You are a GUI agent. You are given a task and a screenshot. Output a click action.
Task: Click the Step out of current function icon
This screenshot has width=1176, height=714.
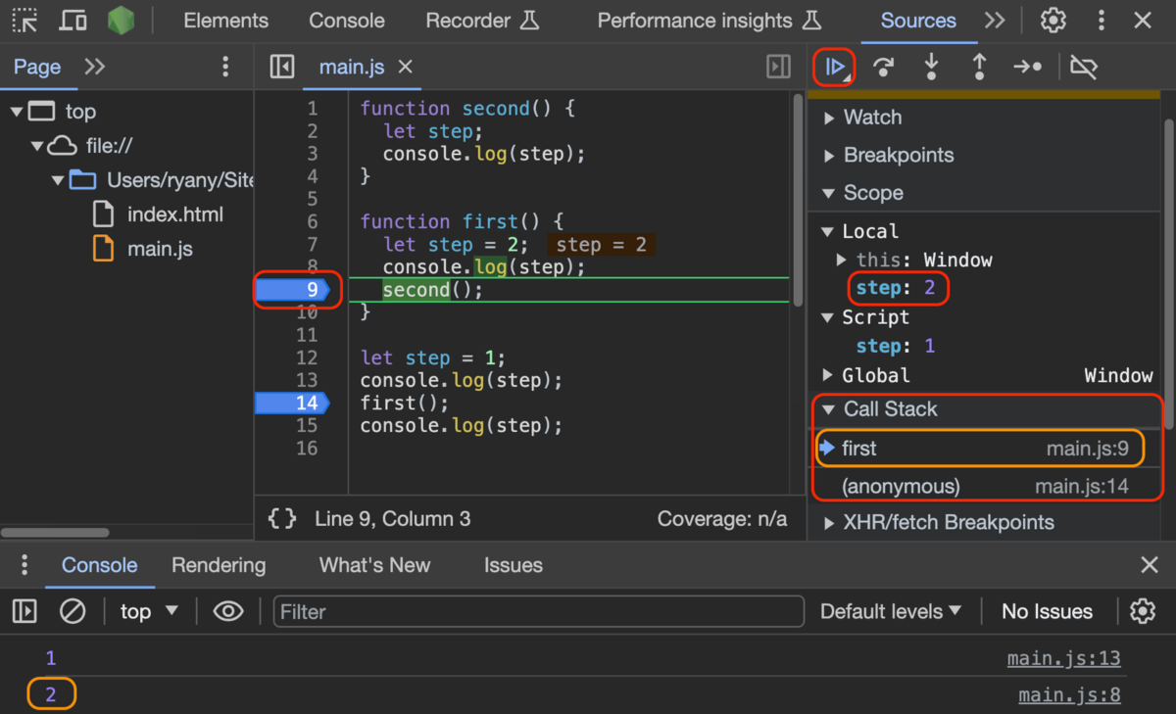tap(979, 67)
